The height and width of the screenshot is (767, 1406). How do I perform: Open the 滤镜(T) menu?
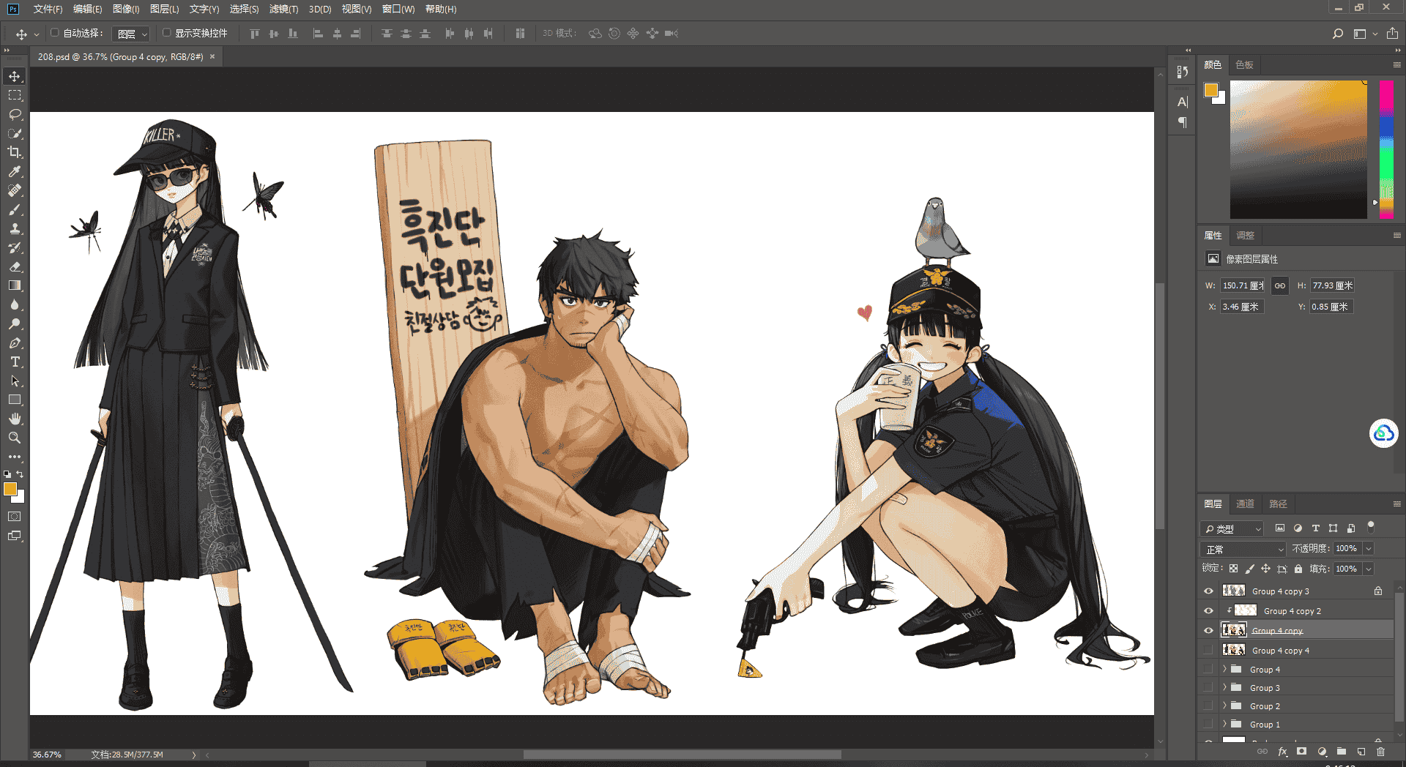coord(283,9)
